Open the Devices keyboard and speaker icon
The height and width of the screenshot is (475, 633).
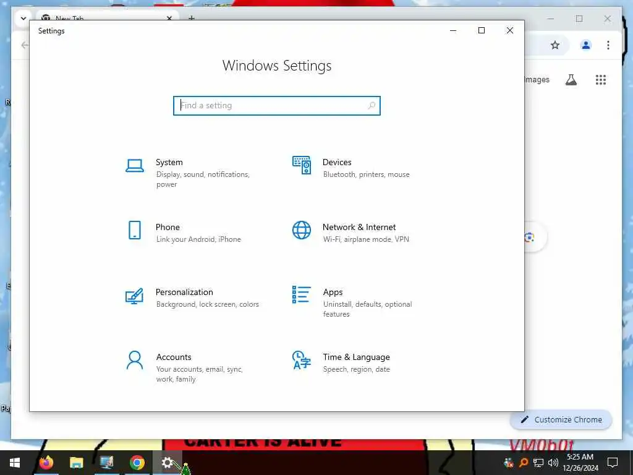point(302,165)
